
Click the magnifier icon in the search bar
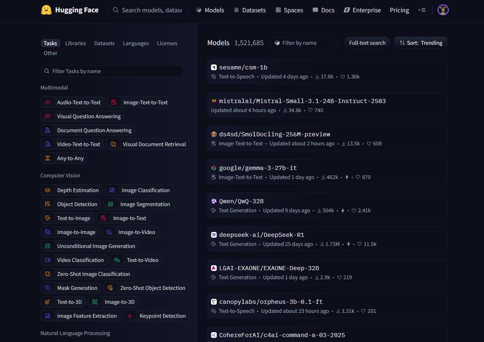[x=115, y=9]
